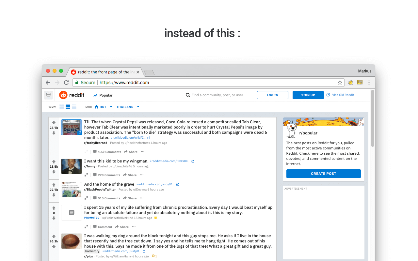The width and height of the screenshot is (418, 261).
Task: Upvote 'And the home of the grave'
Action: (54, 185)
